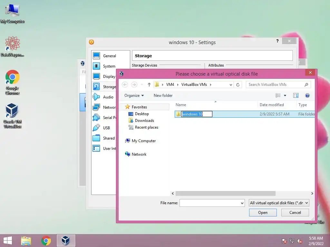The image size is (330, 247).
Task: Open My Computer desktop icon
Action: [13, 14]
